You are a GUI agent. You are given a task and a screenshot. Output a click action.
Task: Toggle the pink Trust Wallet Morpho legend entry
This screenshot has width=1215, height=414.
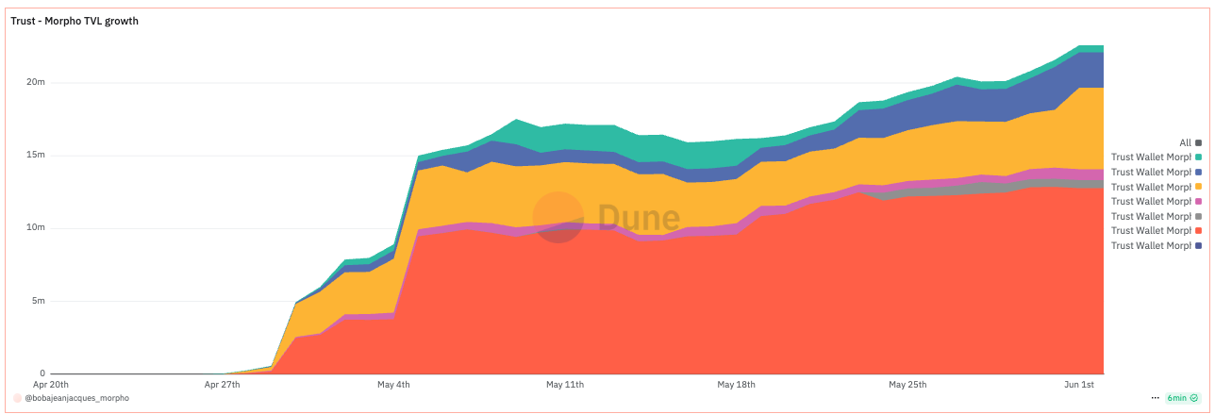(x=1157, y=201)
